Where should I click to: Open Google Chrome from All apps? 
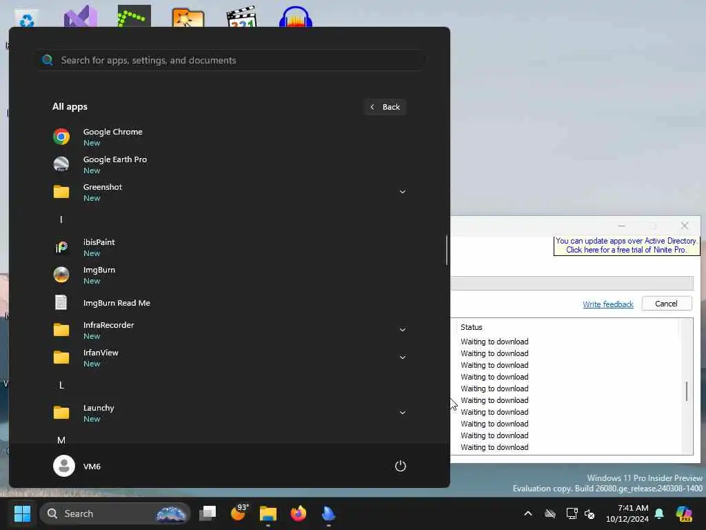[230, 137]
